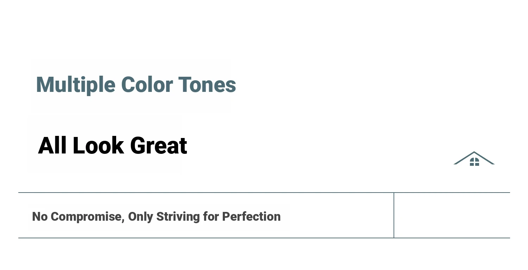Click the empty cell right of the vertical divider
The width and height of the screenshot is (528, 270).
pos(452,215)
